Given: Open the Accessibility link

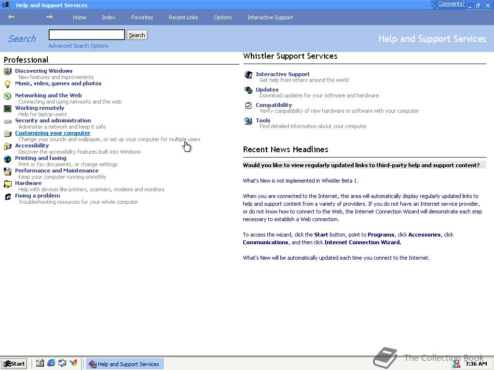Looking at the screenshot, I should 32,145.
